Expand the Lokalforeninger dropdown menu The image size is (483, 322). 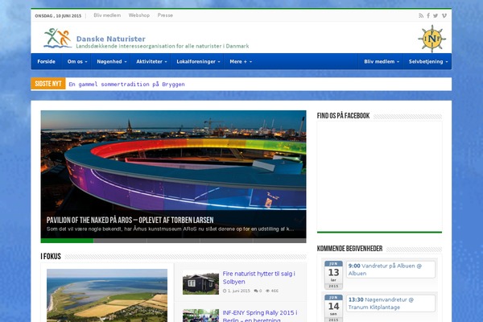pos(198,62)
